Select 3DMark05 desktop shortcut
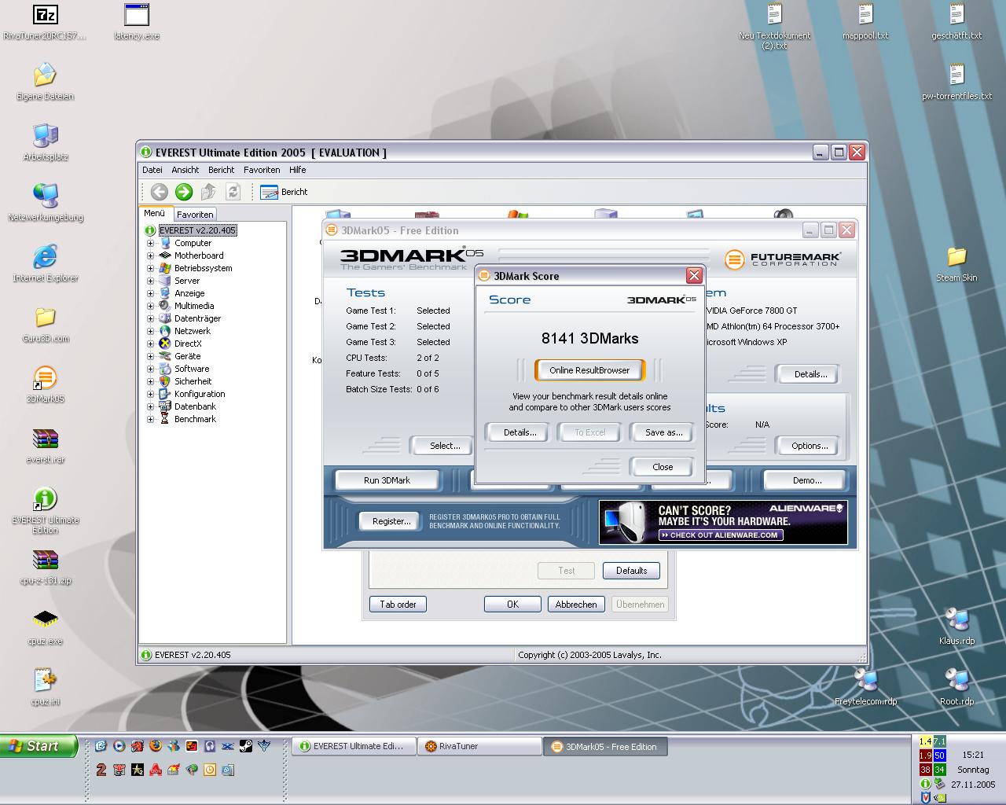This screenshot has width=1006, height=805. coord(45,384)
